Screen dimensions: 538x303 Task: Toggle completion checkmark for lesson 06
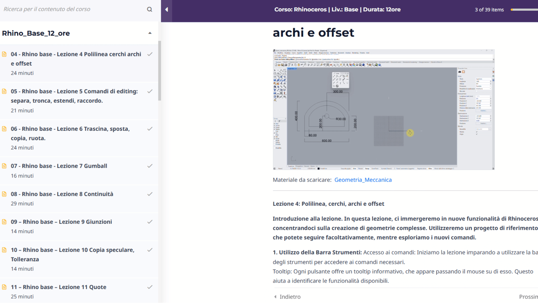pyautogui.click(x=150, y=129)
